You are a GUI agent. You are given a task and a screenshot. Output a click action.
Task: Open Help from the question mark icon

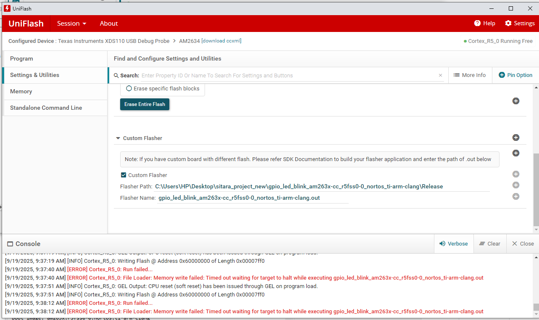pos(477,23)
